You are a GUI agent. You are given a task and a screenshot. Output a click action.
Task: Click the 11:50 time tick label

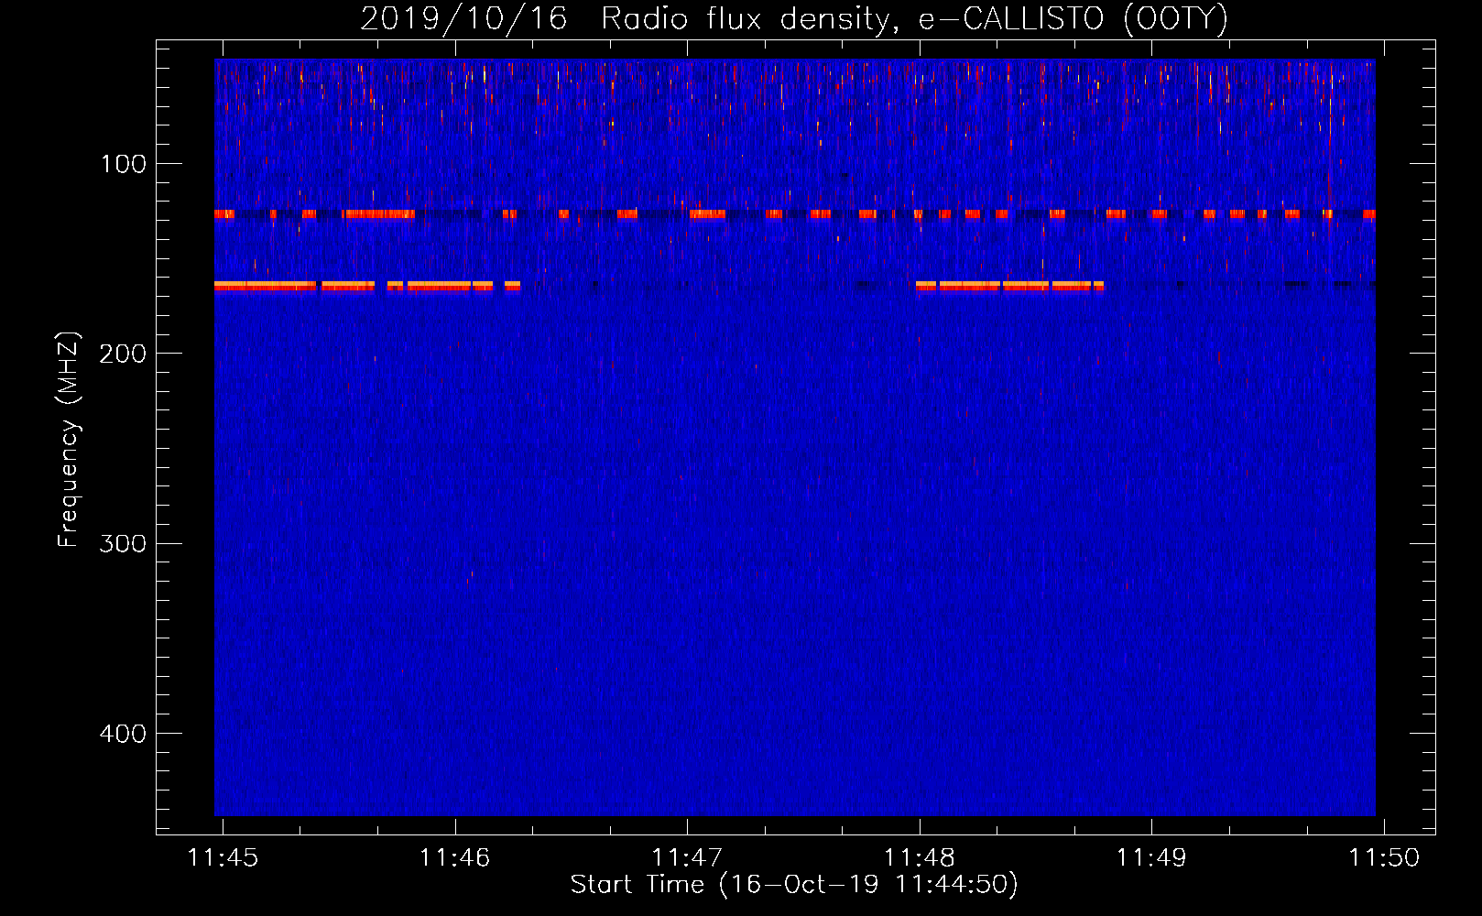pyautogui.click(x=1383, y=857)
